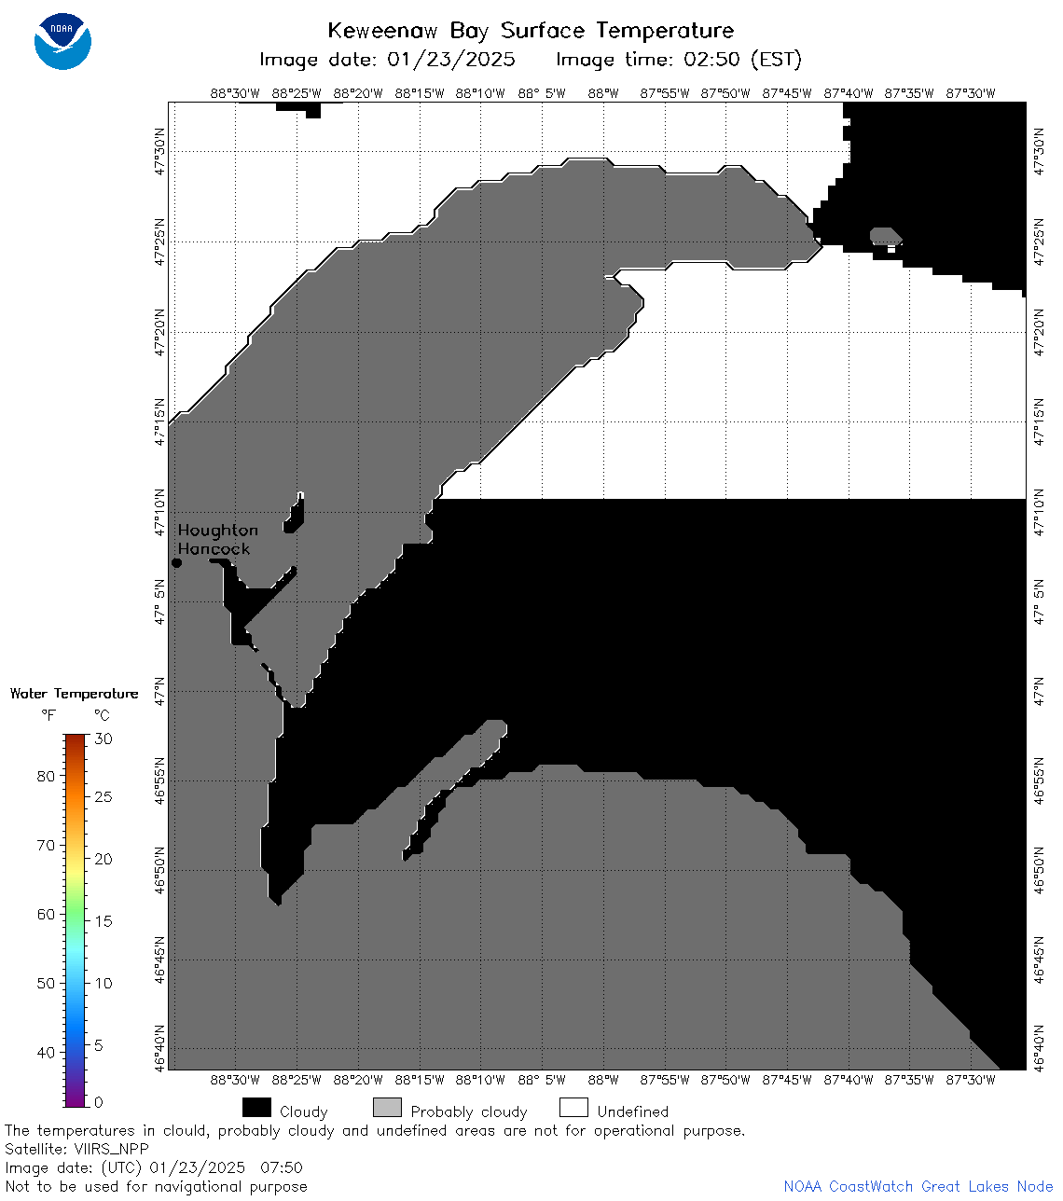1063x1201 pixels.
Task: Click the 'Undefined' legend label text
Action: pos(633,1111)
